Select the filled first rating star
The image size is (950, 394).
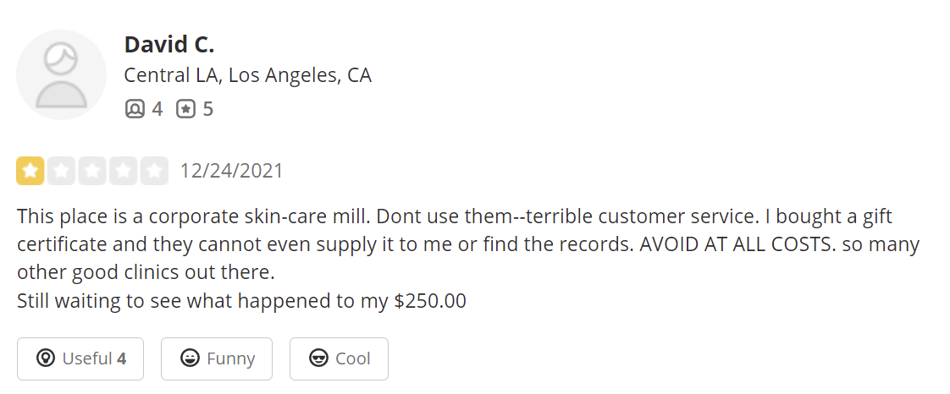point(30,172)
